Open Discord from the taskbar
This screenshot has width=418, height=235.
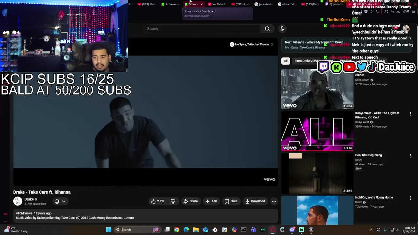[292, 230]
